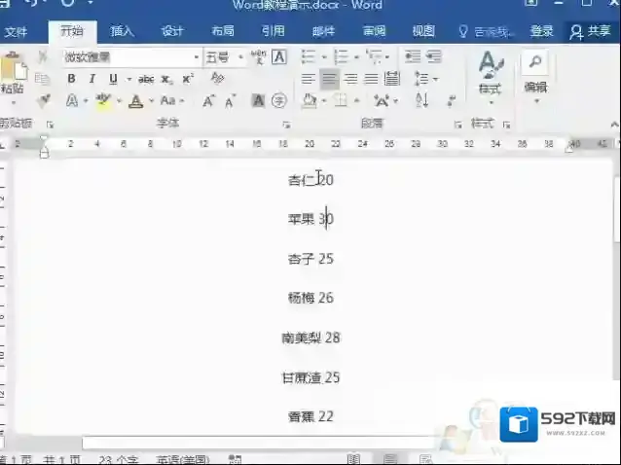Switch to the 插入 tab
Screen dimensions: 621x465
coord(123,31)
